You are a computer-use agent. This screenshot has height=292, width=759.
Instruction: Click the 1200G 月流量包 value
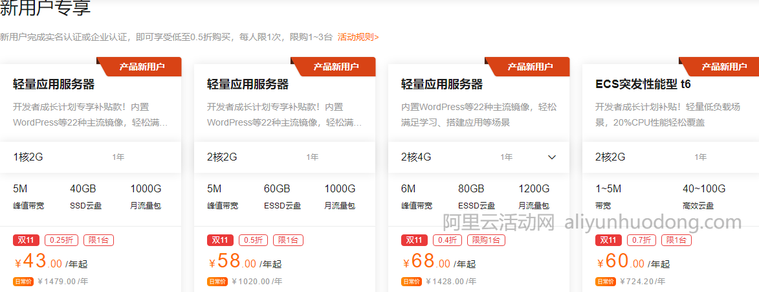pos(534,188)
